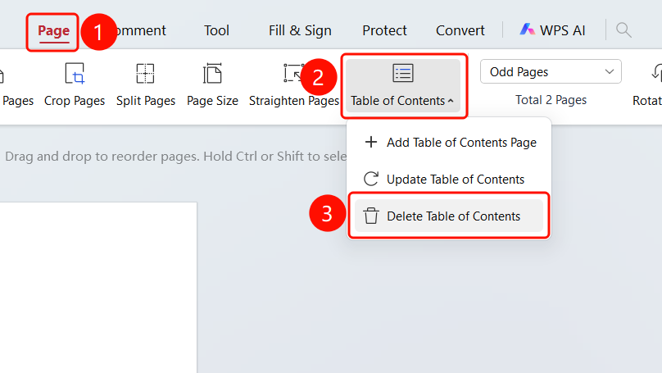
Task: Select the blank page thumbnail
Action: pyautogui.click(x=98, y=288)
